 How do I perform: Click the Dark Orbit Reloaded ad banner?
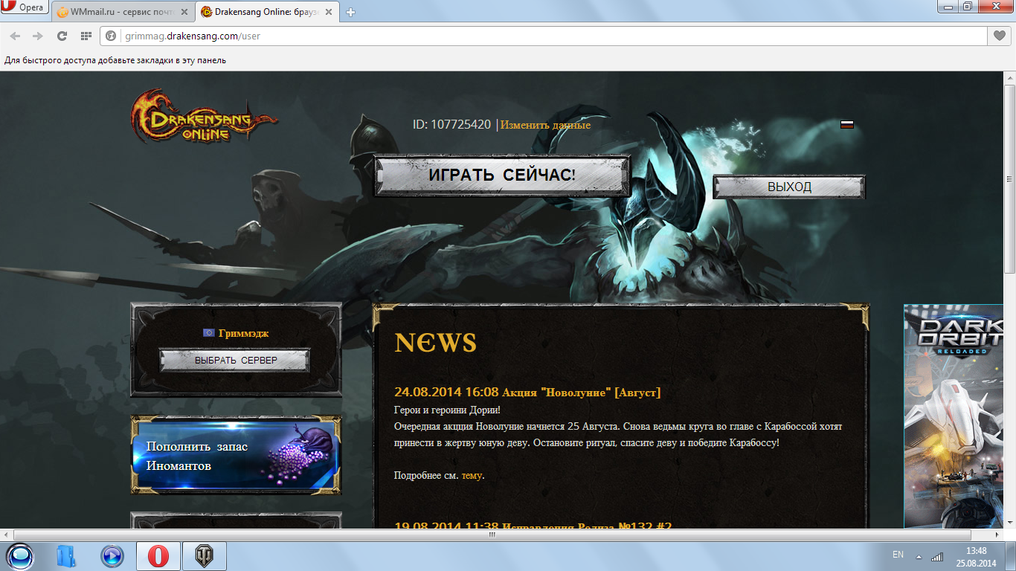(x=954, y=416)
